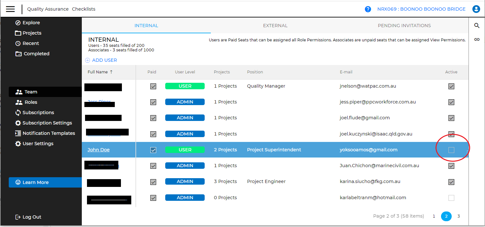Screen dimensions: 485x227
Task: Toggle Paid checkbox for karina.siucho@fkg.com.au
Action: pos(153,182)
